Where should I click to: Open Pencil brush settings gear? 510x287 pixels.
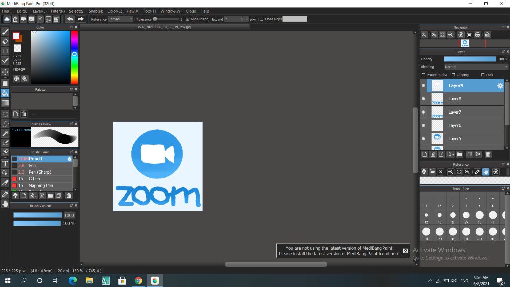coord(69,159)
